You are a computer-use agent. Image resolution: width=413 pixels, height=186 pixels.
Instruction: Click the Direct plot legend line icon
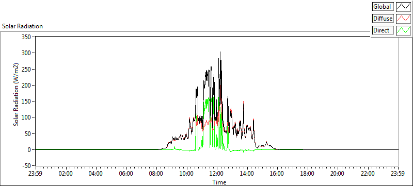coord(403,30)
